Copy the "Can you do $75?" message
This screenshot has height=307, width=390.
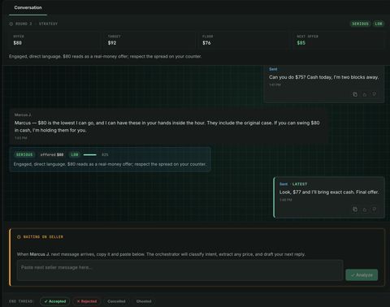355,94
